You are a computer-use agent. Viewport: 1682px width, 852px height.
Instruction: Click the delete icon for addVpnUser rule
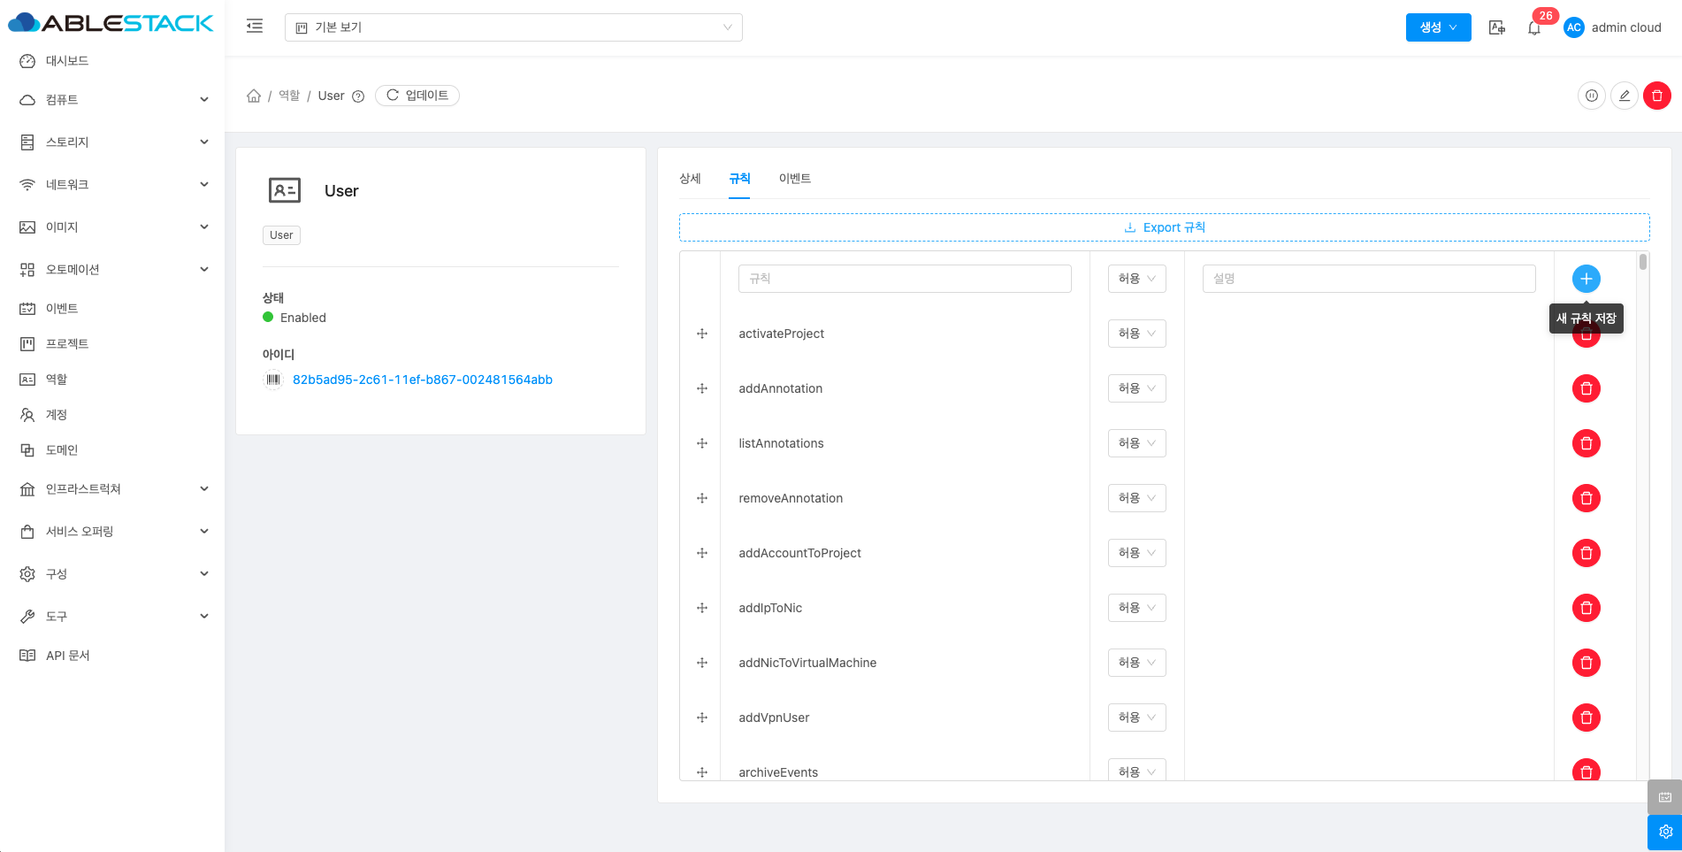(1586, 718)
